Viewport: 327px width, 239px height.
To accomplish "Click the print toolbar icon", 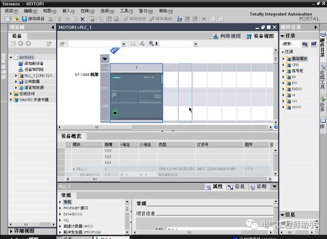I will (50, 19).
